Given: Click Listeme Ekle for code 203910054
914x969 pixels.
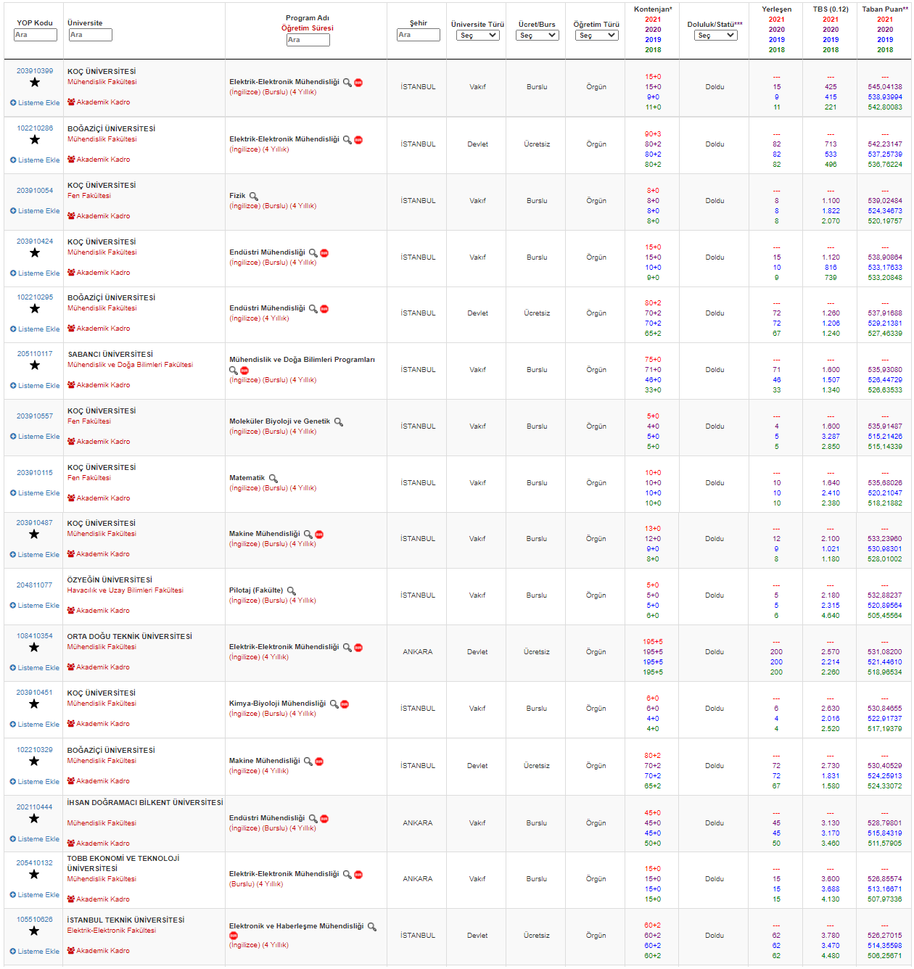Looking at the screenshot, I should [35, 211].
